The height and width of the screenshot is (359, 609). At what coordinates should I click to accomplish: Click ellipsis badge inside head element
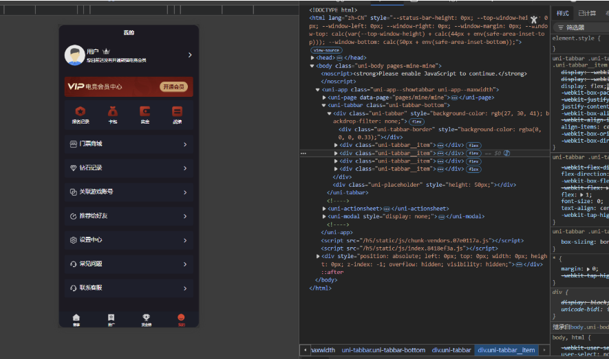click(339, 58)
